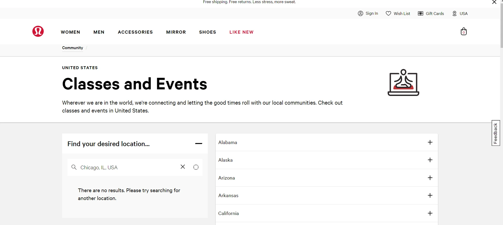Screen dimensions: 503x225
Task: Click the Arkansas state name
Action: (228, 196)
